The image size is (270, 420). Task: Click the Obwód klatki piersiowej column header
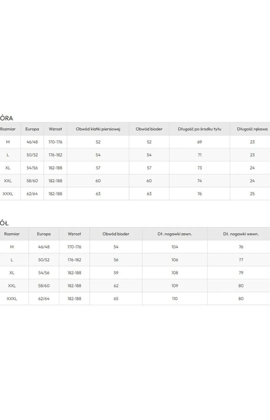click(x=98, y=129)
